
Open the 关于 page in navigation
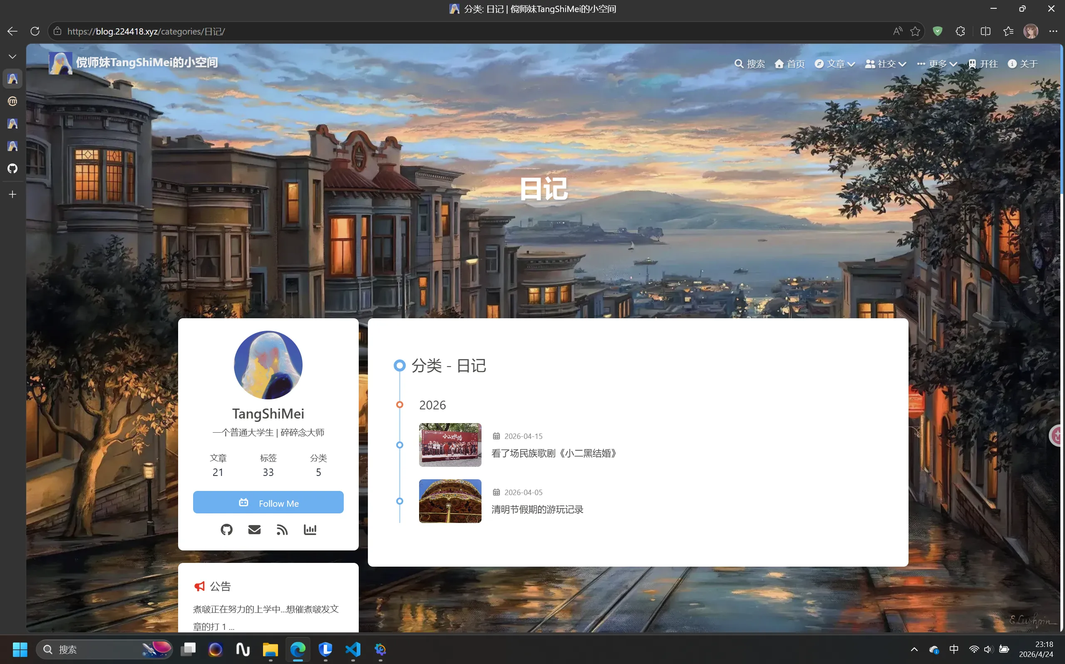(x=1023, y=64)
